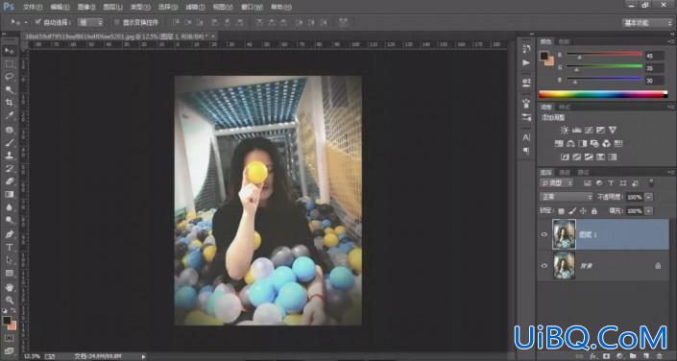Select the Horizontal Type tool
Viewport: 677px width, 361px height.
(x=9, y=248)
